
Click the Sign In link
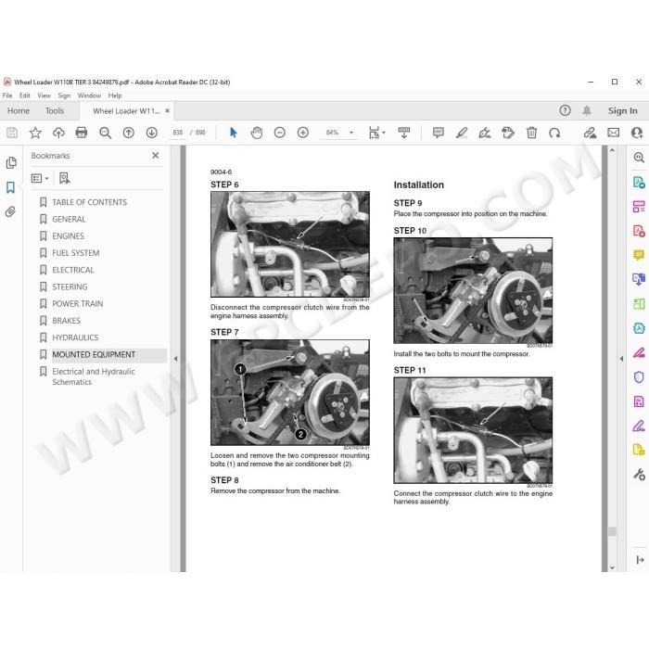(x=622, y=110)
